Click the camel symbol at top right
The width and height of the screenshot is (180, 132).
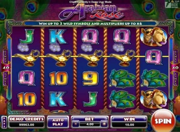click(x=154, y=36)
